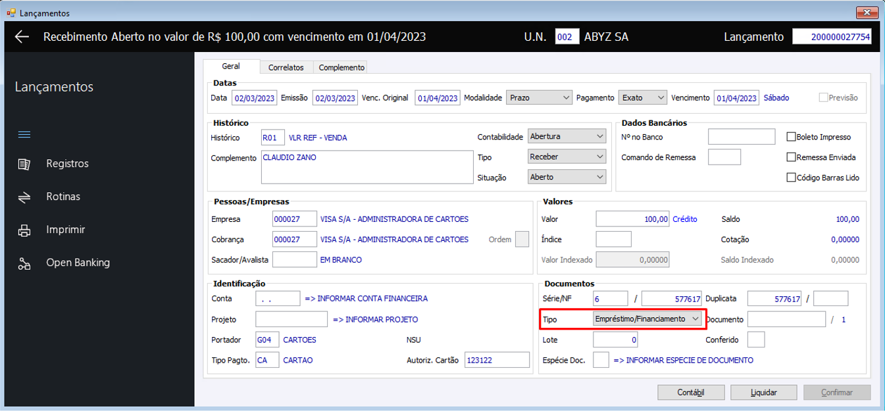Viewport: 885px width, 412px height.
Task: Click the Vencimento date field
Action: coord(736,98)
